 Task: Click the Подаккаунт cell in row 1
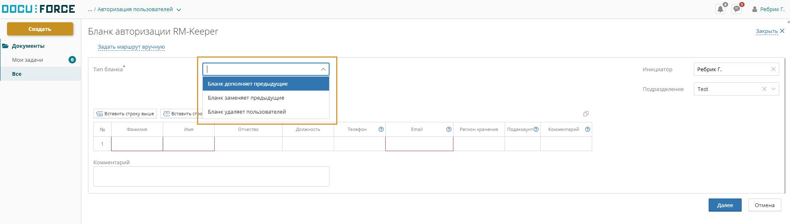pos(522,144)
